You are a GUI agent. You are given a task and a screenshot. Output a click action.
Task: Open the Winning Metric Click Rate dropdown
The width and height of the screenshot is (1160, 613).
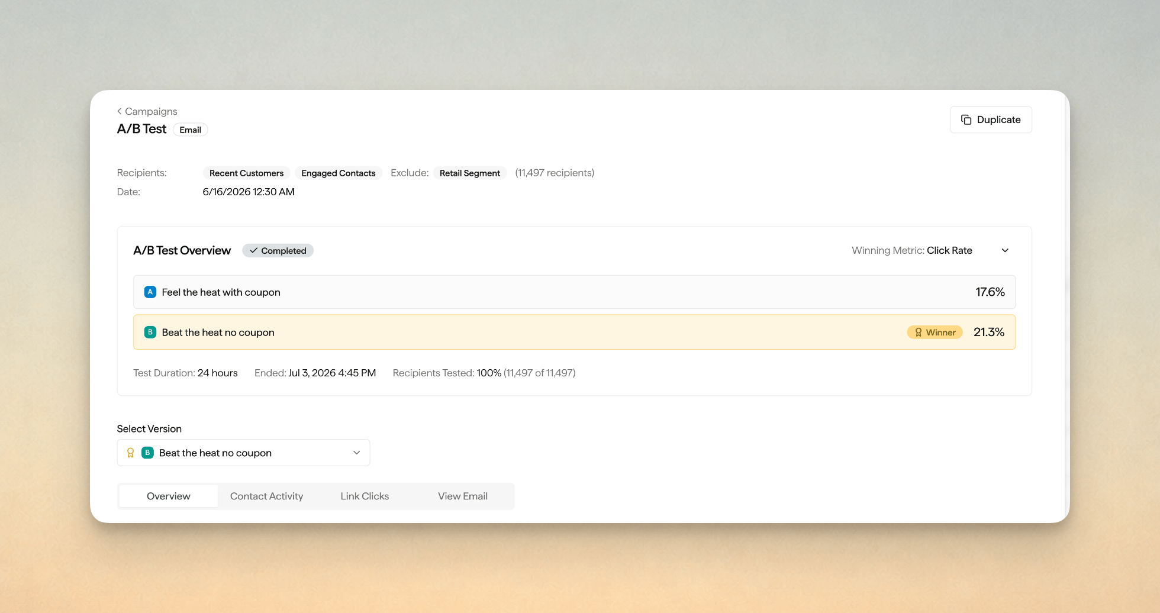pyautogui.click(x=931, y=250)
